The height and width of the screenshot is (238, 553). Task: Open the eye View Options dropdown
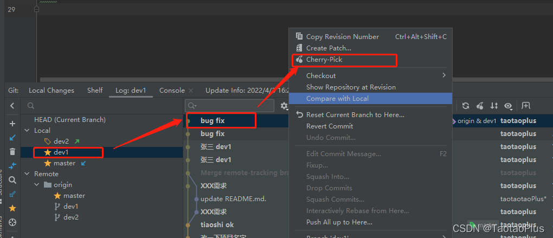pyautogui.click(x=508, y=106)
